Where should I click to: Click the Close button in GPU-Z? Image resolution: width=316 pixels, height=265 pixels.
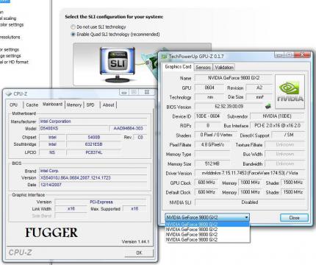[x=294, y=218]
